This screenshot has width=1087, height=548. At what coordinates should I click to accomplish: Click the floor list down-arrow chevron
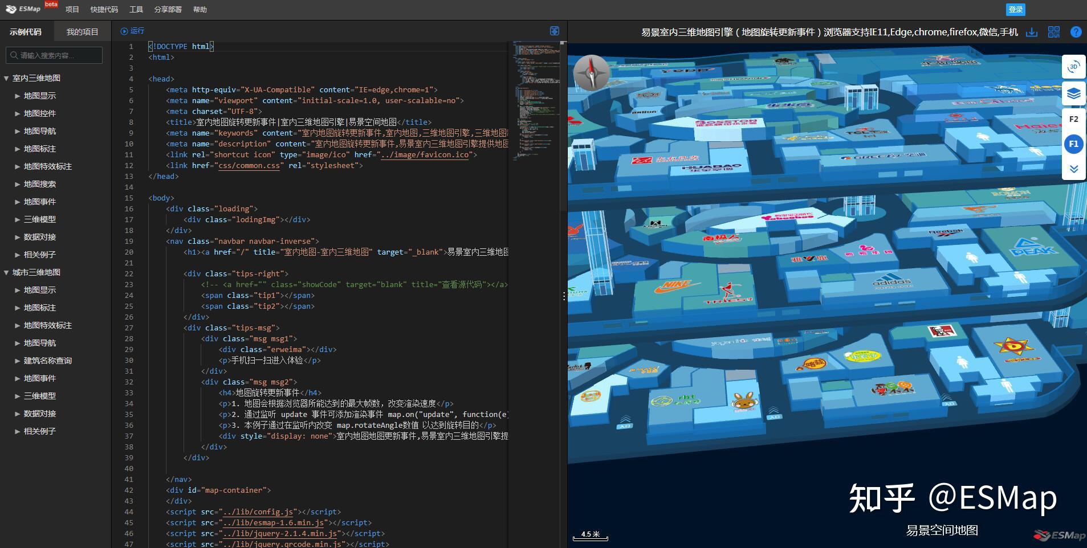[x=1073, y=169]
